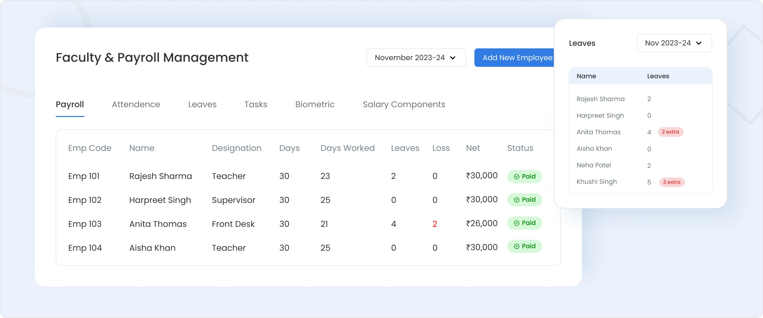Click the Paid checkmark icon for Aisha Khan
This screenshot has width=763, height=318.
(517, 246)
